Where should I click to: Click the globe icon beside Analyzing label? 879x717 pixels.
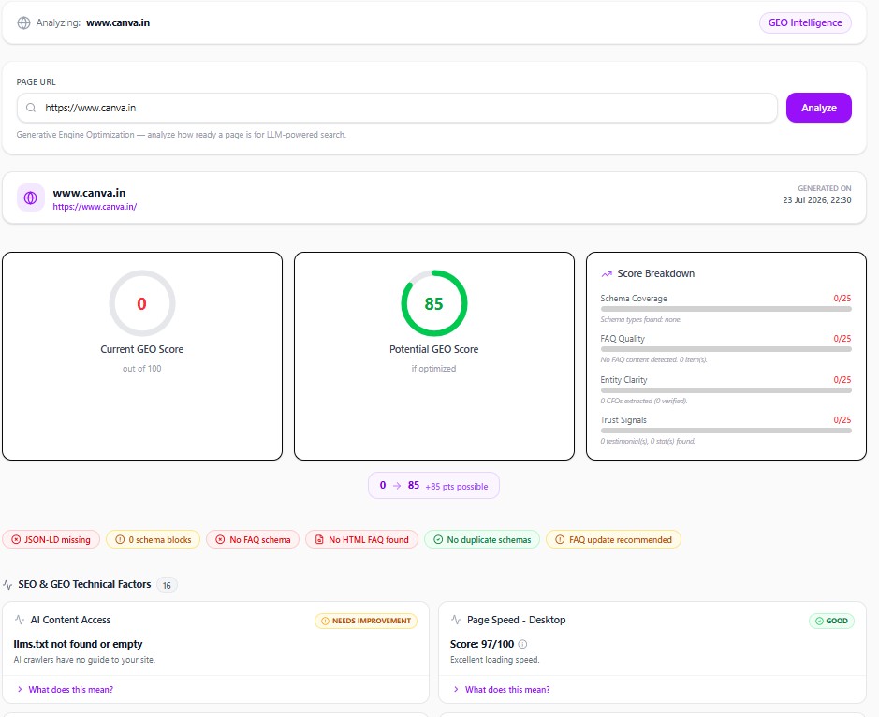[23, 23]
